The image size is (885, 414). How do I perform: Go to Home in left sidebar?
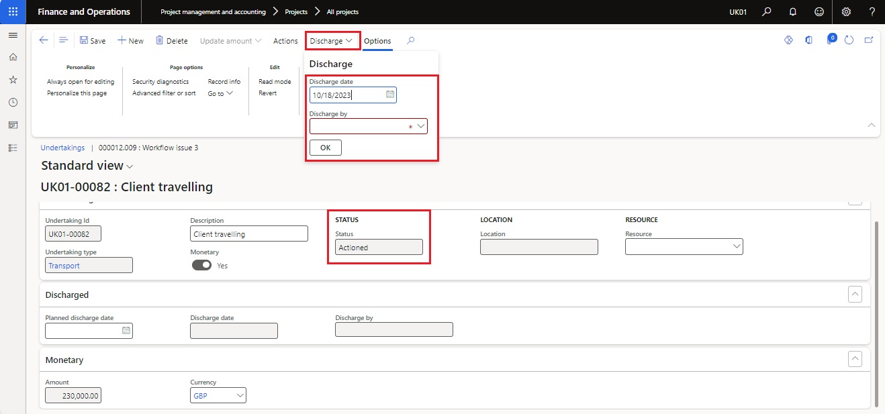coord(13,57)
